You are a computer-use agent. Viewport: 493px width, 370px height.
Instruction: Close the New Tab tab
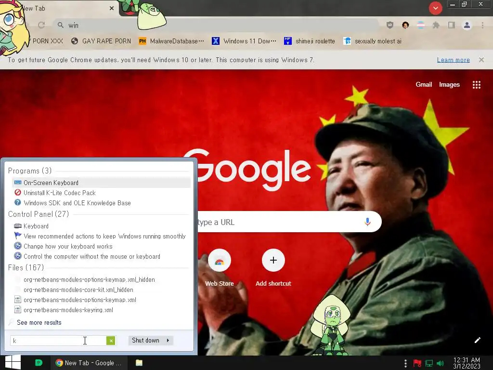click(112, 9)
